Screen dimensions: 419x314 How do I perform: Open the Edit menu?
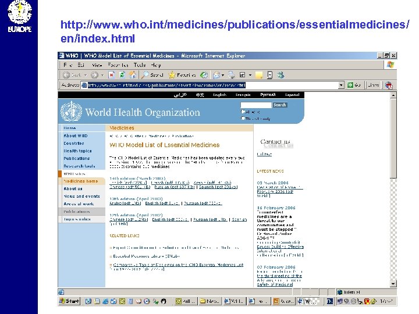[81, 65]
